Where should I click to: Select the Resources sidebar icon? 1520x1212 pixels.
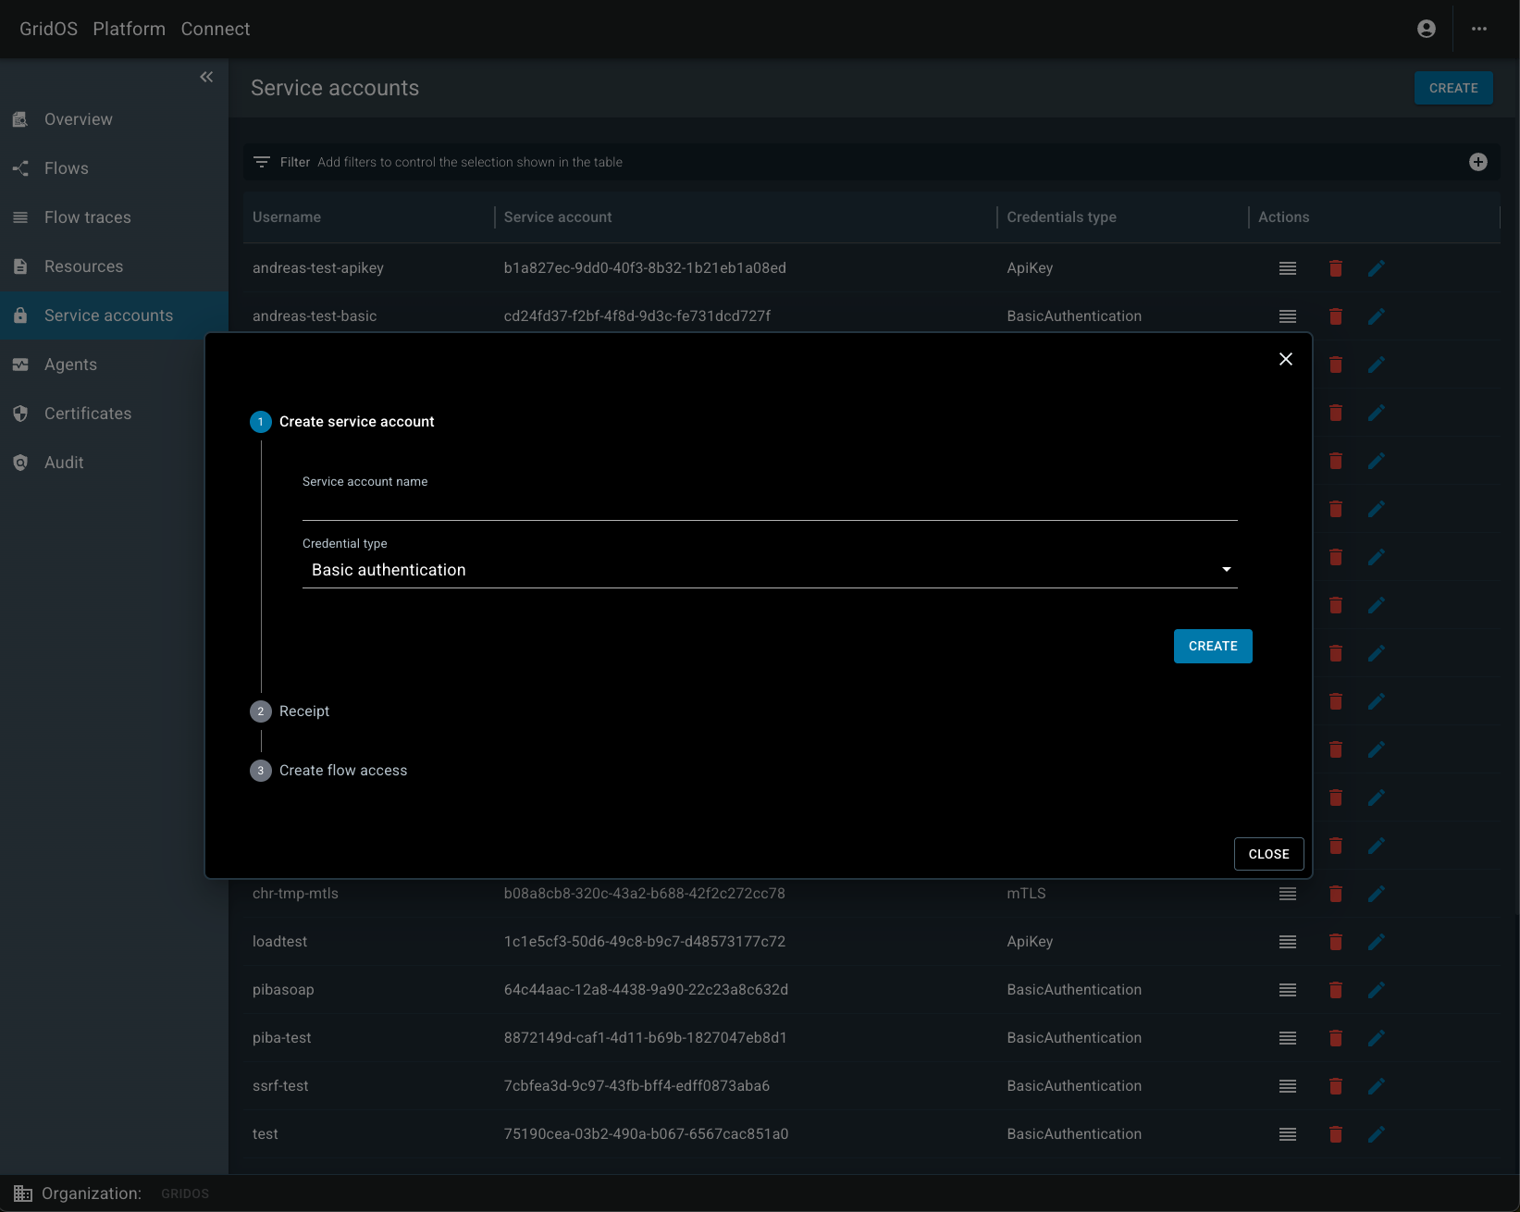[x=20, y=266]
